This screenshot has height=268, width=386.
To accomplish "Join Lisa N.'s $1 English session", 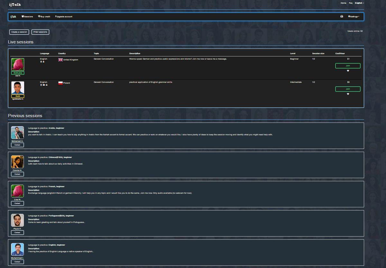I will [348, 66].
